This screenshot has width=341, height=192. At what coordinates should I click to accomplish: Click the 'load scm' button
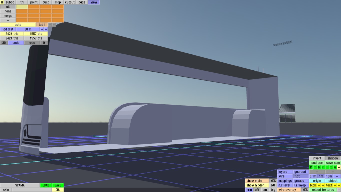[317, 163]
